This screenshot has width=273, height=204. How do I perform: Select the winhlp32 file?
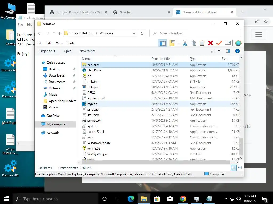[160, 148]
